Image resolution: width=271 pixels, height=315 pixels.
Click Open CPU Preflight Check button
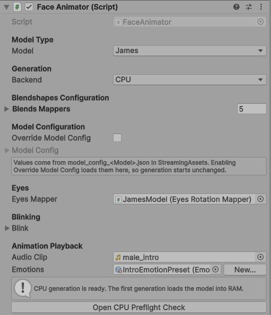tap(139, 308)
